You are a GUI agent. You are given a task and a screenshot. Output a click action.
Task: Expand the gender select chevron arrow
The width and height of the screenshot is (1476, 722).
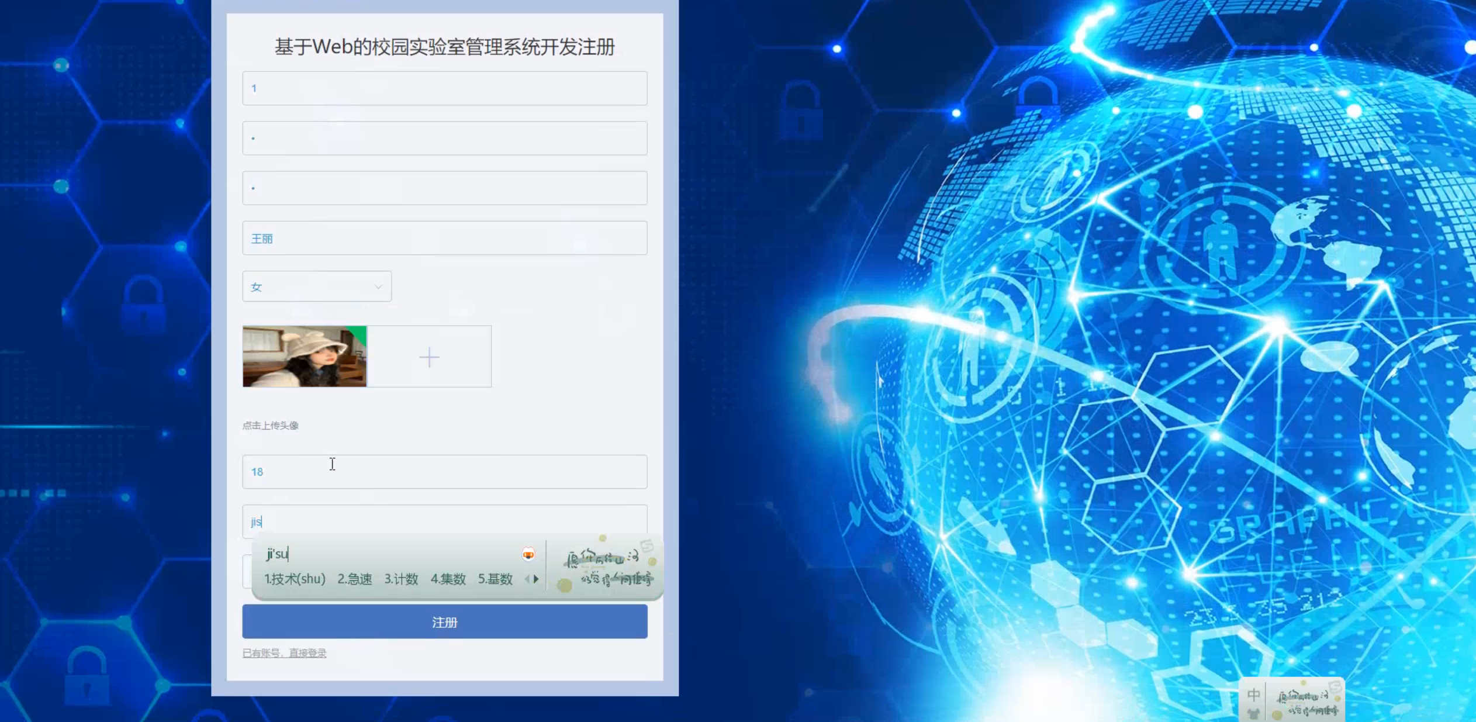click(378, 286)
